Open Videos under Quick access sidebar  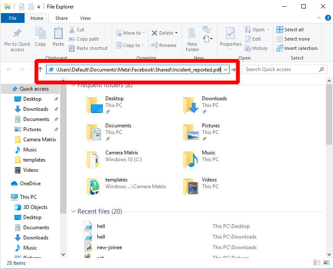(x=26, y=170)
